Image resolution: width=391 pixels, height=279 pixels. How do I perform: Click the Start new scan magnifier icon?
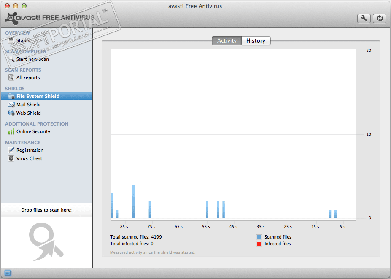point(11,59)
